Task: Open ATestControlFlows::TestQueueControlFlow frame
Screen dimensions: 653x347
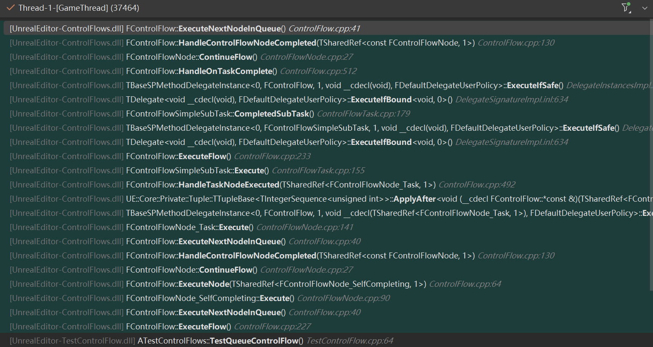Action: tap(220, 341)
